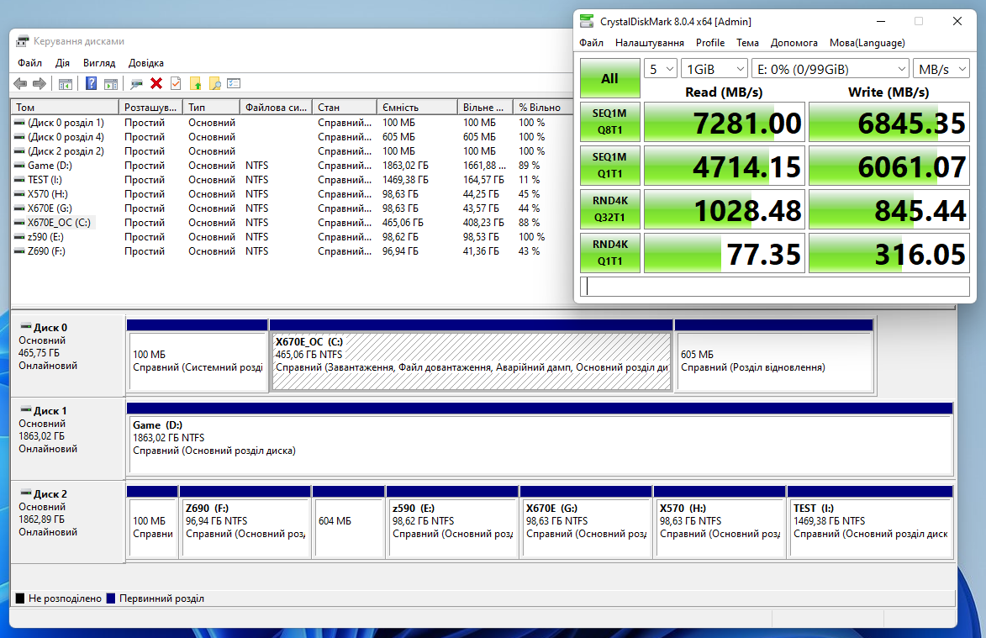Click the blue Help question mark icon
This screenshot has height=638, width=986.
(x=91, y=83)
